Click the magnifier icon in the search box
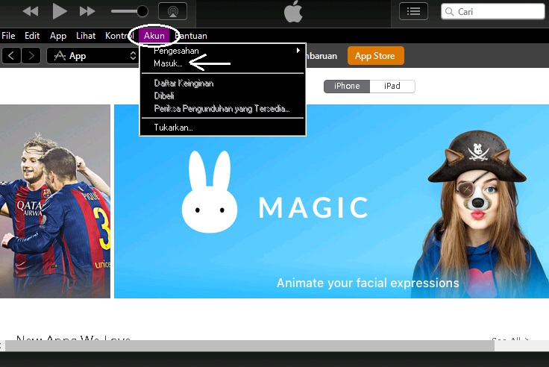Viewport: 549px width, 367px height. tap(449, 11)
